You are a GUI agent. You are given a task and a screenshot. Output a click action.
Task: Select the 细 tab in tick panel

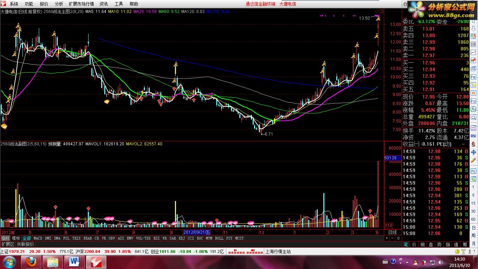tap(423, 244)
